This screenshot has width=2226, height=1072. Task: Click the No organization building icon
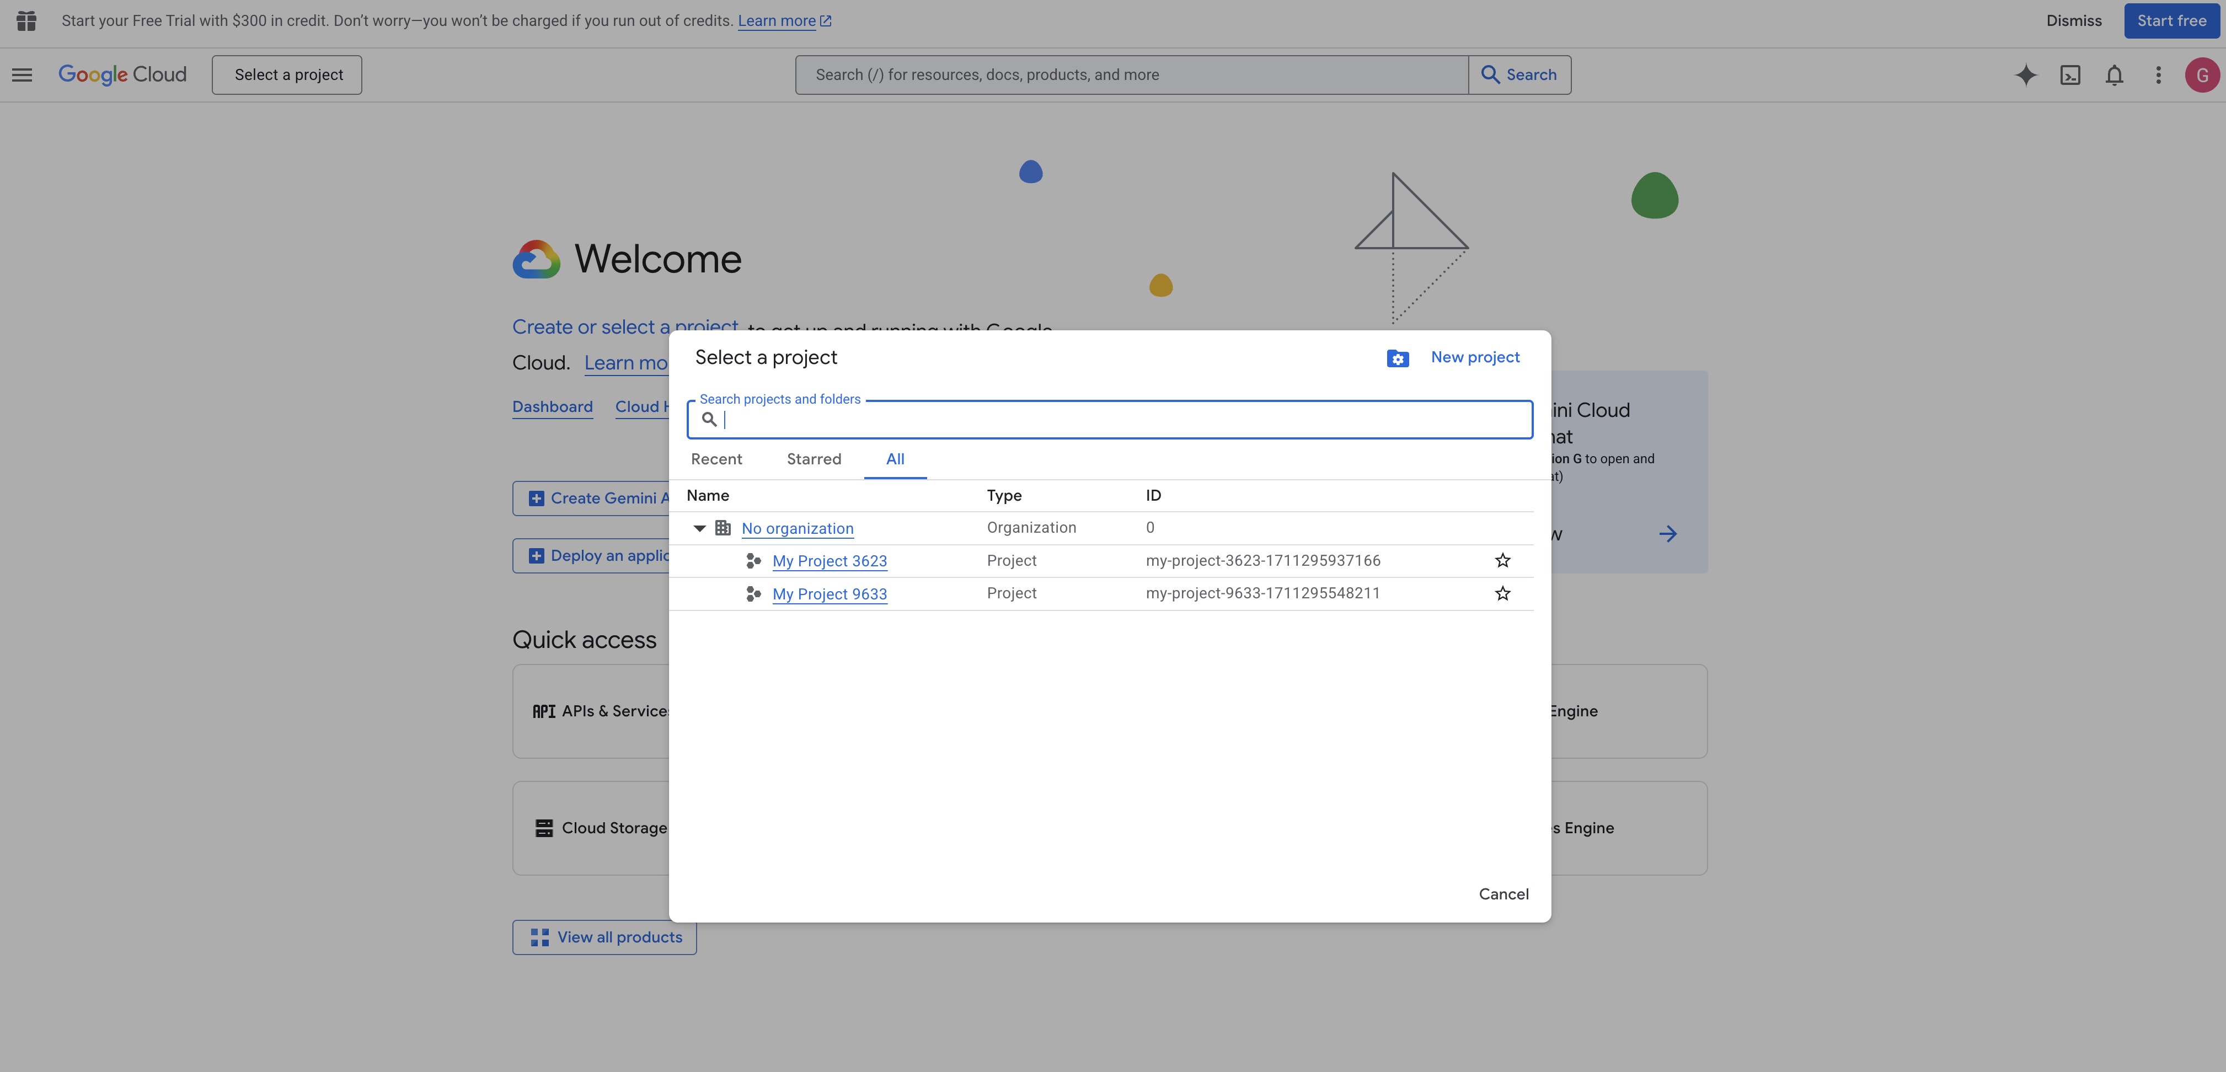click(723, 528)
